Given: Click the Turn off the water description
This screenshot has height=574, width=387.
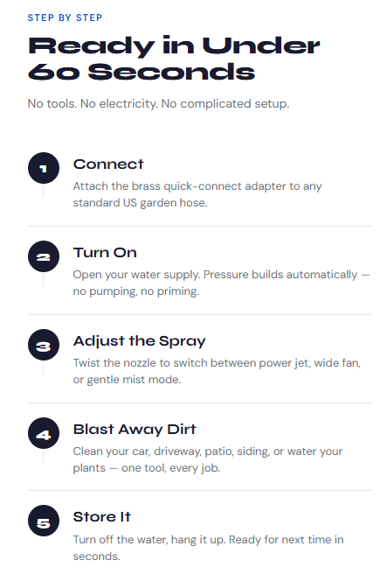Looking at the screenshot, I should click(x=208, y=548).
